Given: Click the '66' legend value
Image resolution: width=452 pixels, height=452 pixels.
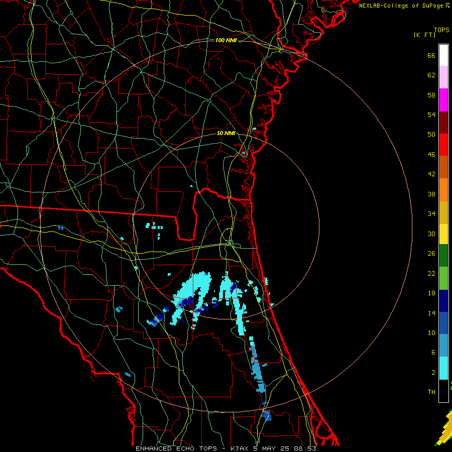Looking at the screenshot, I should (431, 55).
